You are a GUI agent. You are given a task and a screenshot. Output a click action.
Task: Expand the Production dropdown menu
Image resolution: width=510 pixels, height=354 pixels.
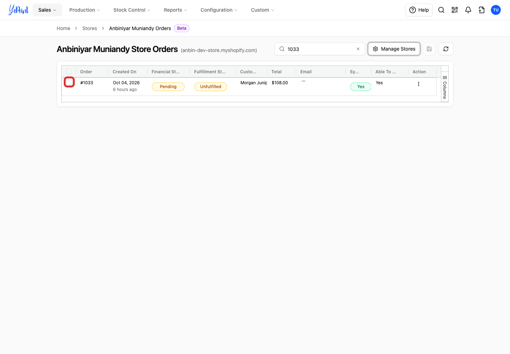point(85,10)
